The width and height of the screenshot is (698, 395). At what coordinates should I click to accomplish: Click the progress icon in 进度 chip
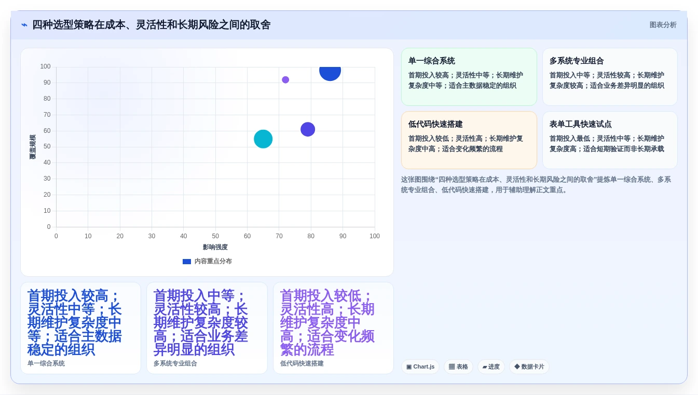pyautogui.click(x=485, y=367)
